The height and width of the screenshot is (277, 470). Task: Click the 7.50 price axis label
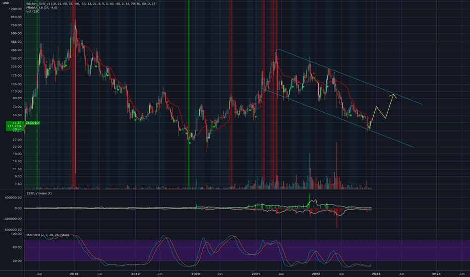(18, 184)
